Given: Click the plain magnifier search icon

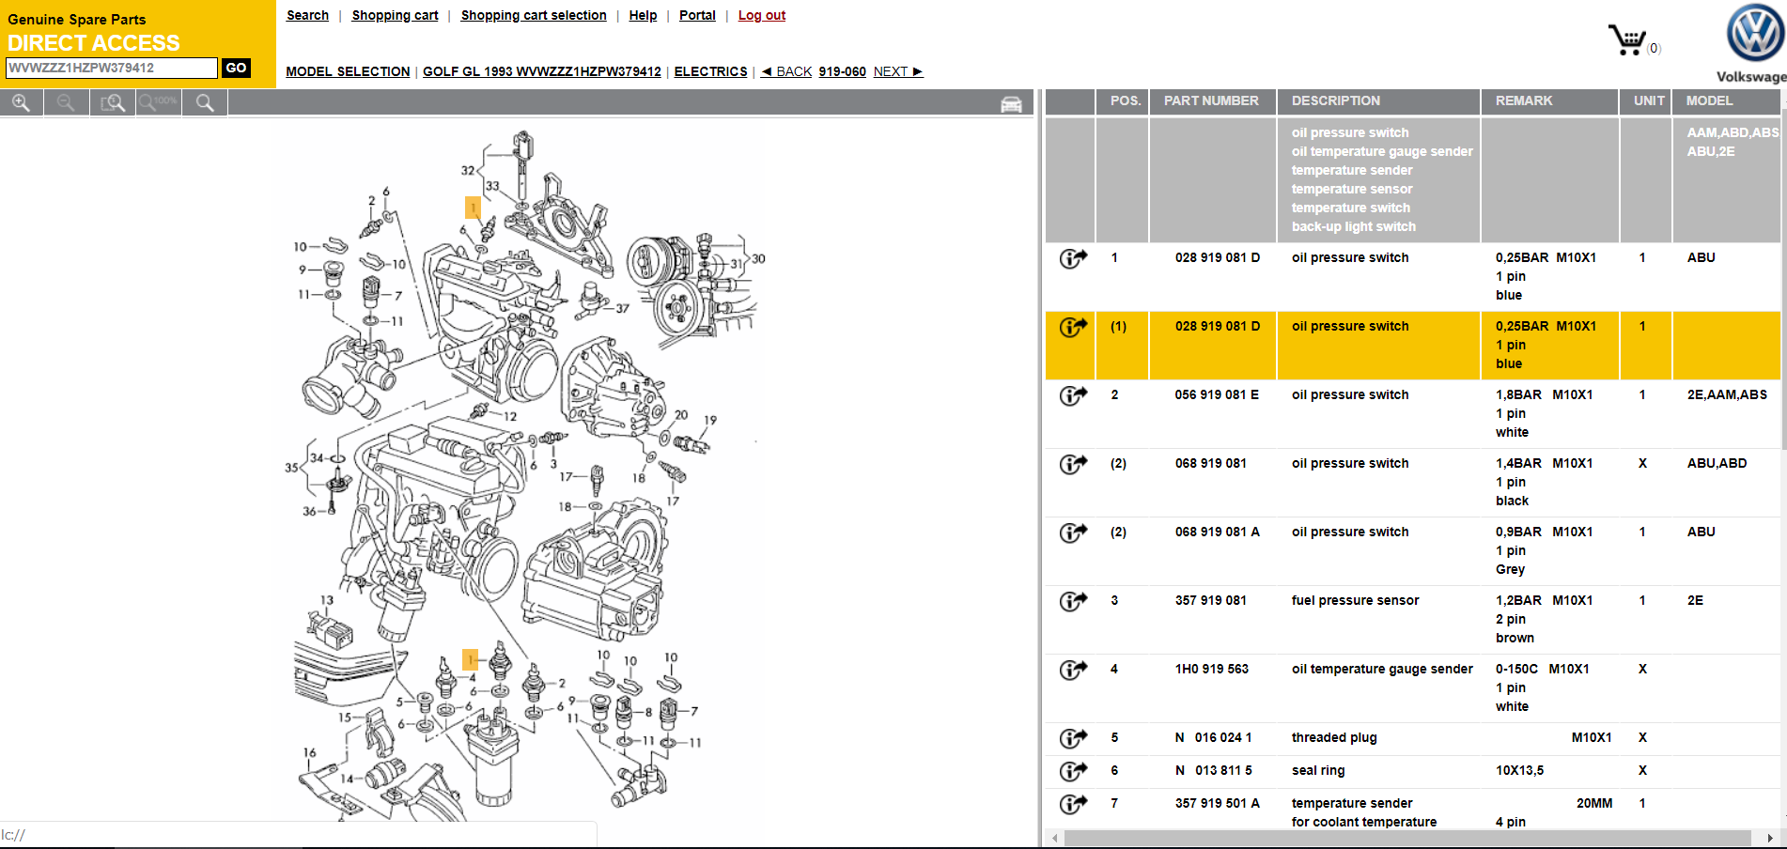Looking at the screenshot, I should pos(205,103).
